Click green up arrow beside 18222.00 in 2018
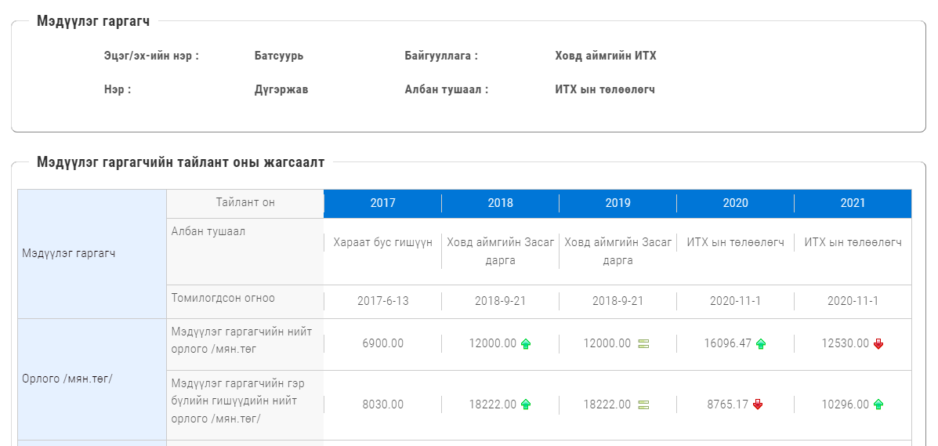The width and height of the screenshot is (938, 446). pyautogui.click(x=526, y=404)
